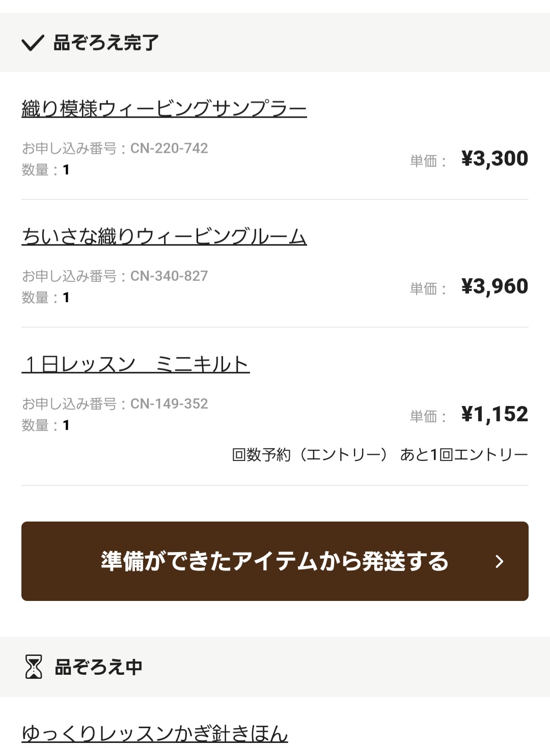The height and width of the screenshot is (748, 550).
Task: Open the 織り模様ウィービングサンプラー item link
Action: coord(164,109)
